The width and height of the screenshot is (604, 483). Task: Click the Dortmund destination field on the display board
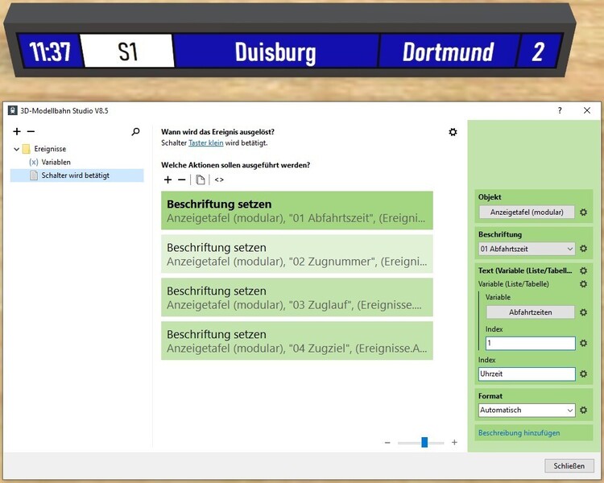coord(449,52)
